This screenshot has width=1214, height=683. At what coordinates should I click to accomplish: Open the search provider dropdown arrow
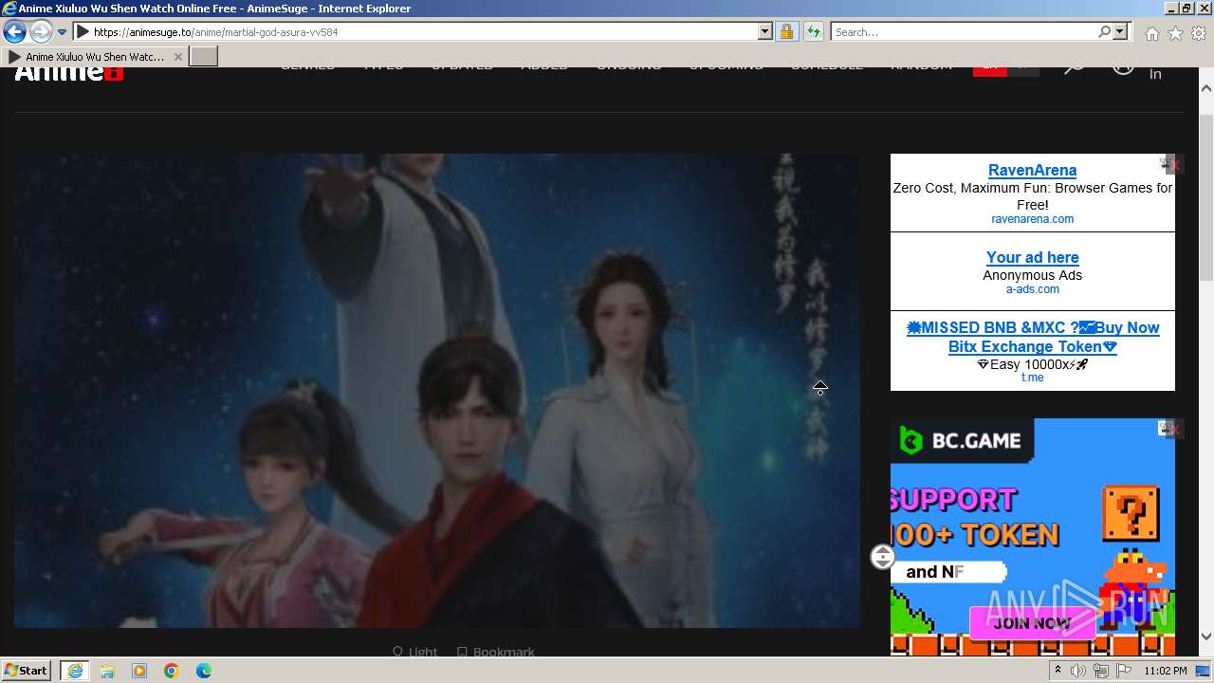click(1120, 31)
